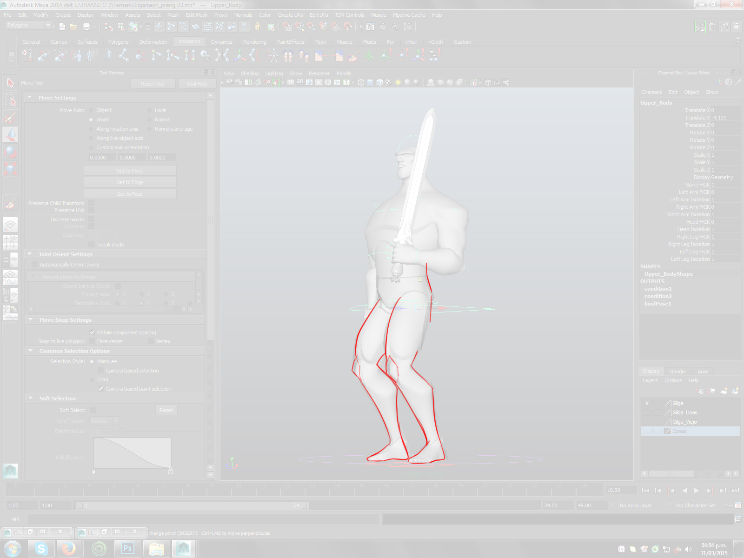Screen dimensions: 744x558
Task: Collapse the Soft Selection section
Action: (30, 399)
